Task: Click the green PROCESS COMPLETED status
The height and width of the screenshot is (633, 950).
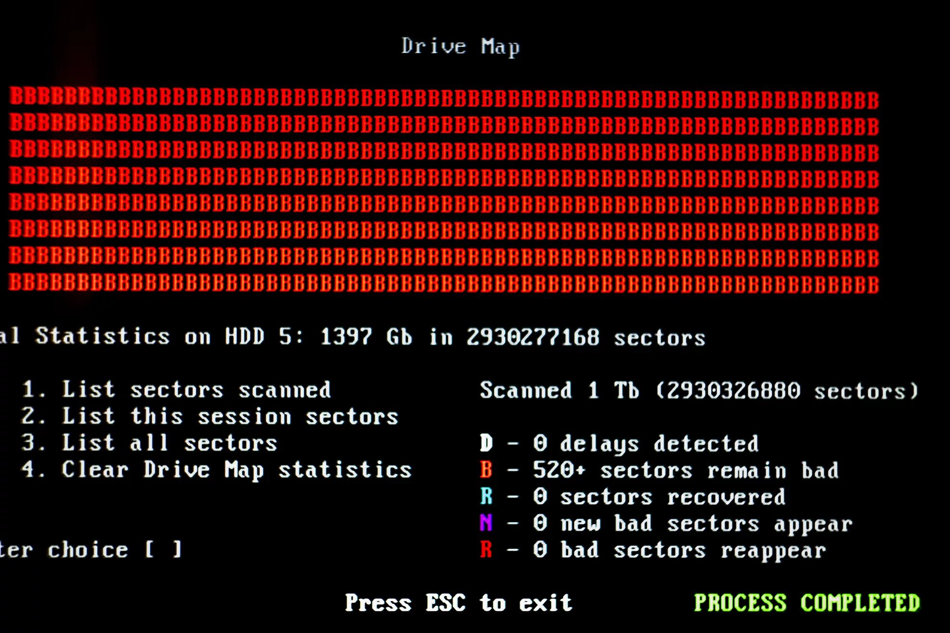Action: 807,603
